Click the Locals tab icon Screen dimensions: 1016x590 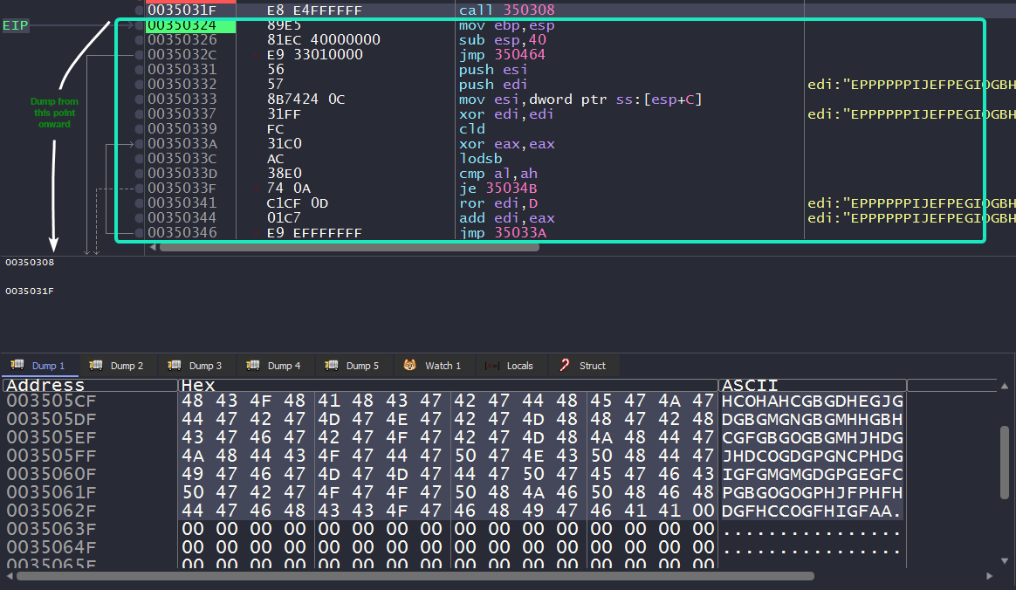click(x=492, y=366)
